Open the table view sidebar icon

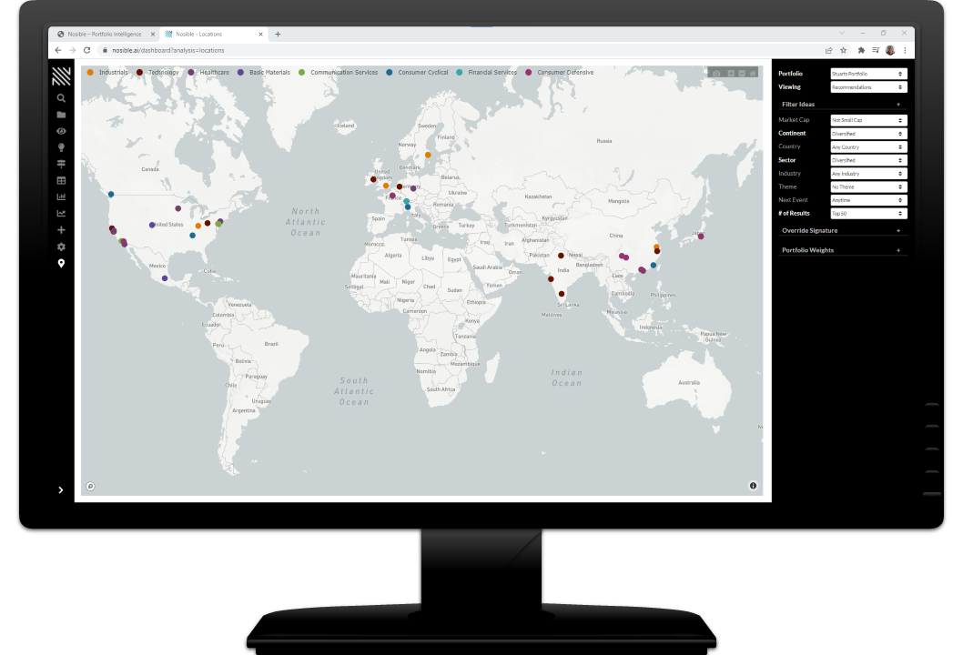click(61, 180)
